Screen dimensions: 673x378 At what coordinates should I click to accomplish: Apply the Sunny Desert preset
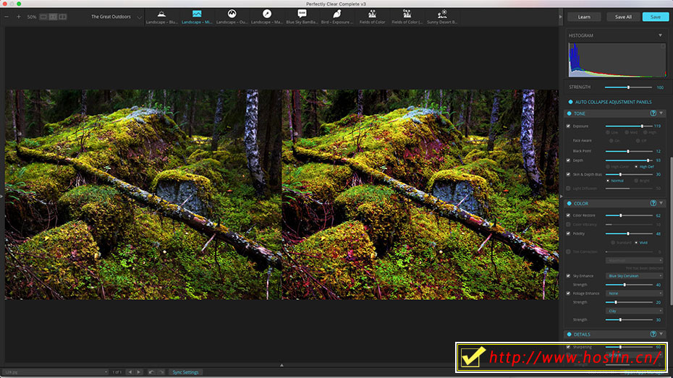coord(442,17)
